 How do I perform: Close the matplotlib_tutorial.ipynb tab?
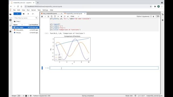coord(85,13)
